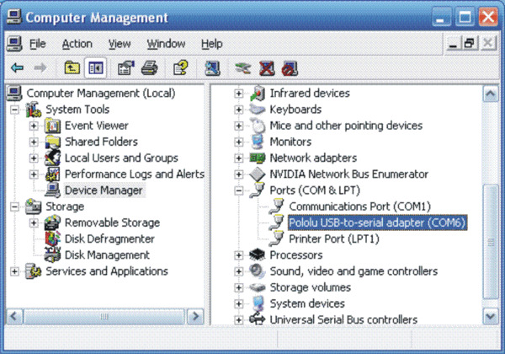Collapse the System Tools node
This screenshot has height=354, width=505.
point(14,110)
